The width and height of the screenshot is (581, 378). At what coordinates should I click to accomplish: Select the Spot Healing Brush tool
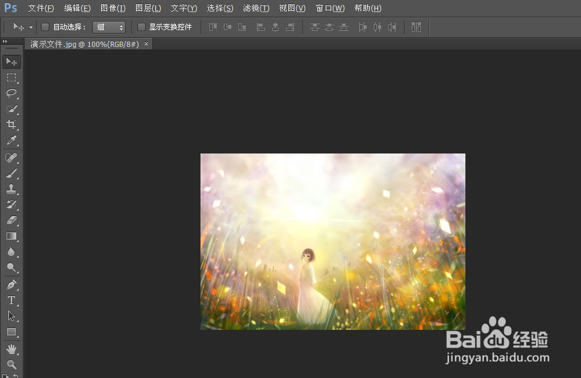(x=11, y=158)
